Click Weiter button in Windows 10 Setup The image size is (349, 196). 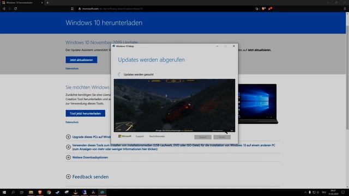(222, 137)
